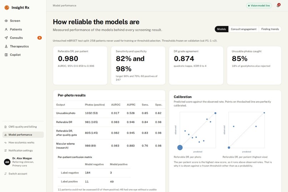
Task: Open Copilot from the sidebar
Action: (23, 55)
